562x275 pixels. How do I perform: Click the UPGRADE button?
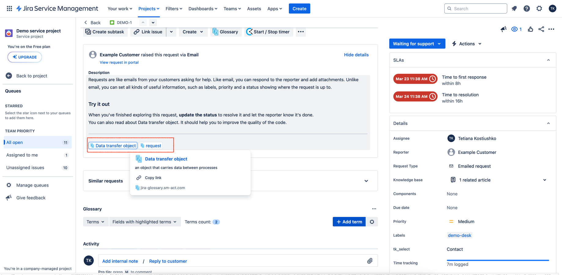point(25,57)
